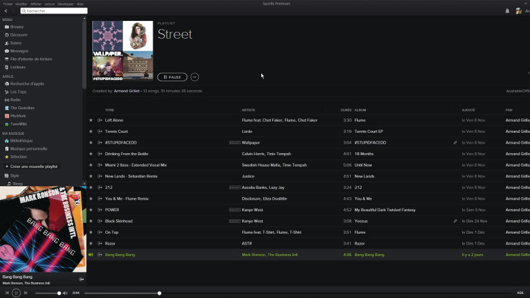
Task: Click the Pause playlist button
Action: [172, 77]
